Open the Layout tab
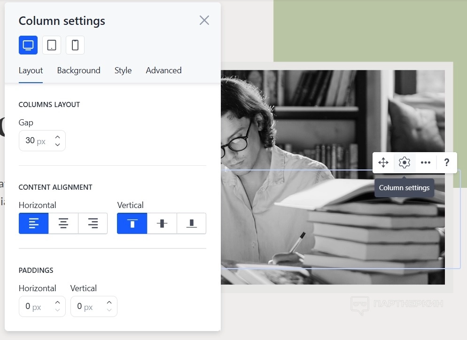Viewport: 467px width, 340px height. tap(31, 70)
